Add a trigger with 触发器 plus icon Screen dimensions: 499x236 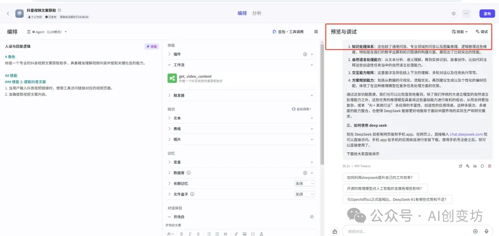pyautogui.click(x=312, y=95)
